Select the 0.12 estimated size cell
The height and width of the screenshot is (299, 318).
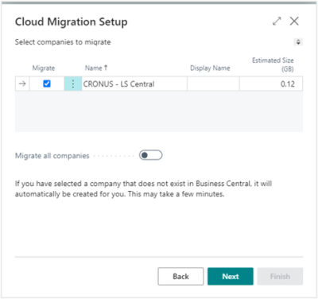(x=271, y=83)
